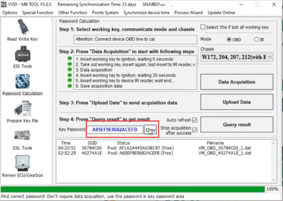Click step '2. Take out working key, insert again'
This screenshot has width=283, height=201.
point(135,65)
